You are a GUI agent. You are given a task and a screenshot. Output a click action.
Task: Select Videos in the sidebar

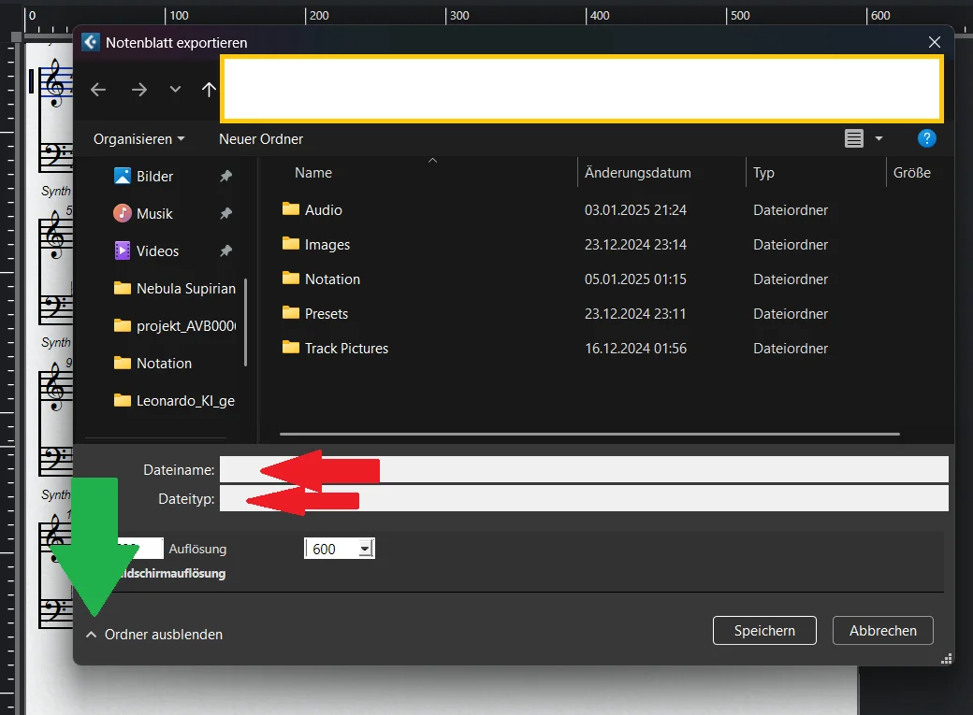(x=157, y=251)
